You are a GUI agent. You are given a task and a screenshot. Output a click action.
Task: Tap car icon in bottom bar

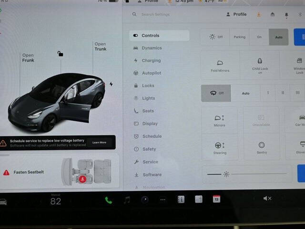click(x=3, y=202)
